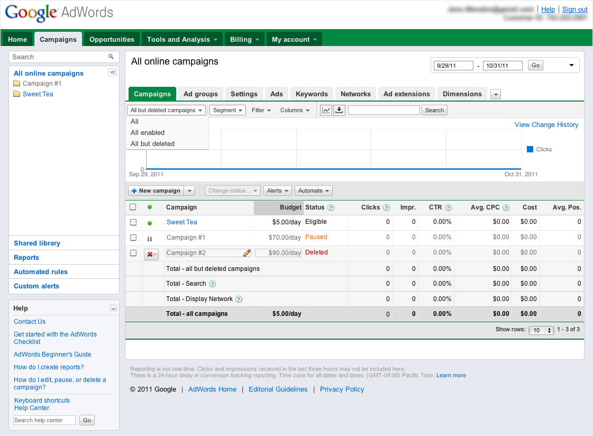This screenshot has width=593, height=436.
Task: Open the red X status icon for Campaign #2
Action: pyautogui.click(x=151, y=254)
